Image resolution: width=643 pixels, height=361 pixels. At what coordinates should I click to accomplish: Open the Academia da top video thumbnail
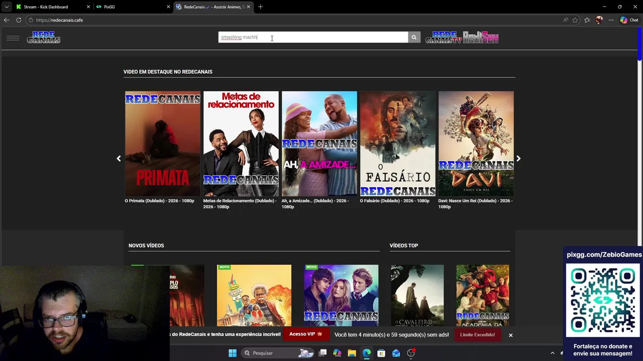point(483,296)
